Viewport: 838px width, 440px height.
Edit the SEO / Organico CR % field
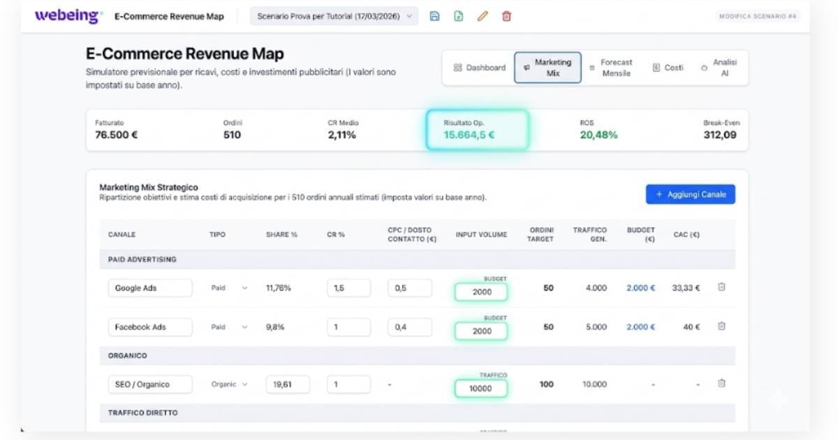click(x=348, y=384)
